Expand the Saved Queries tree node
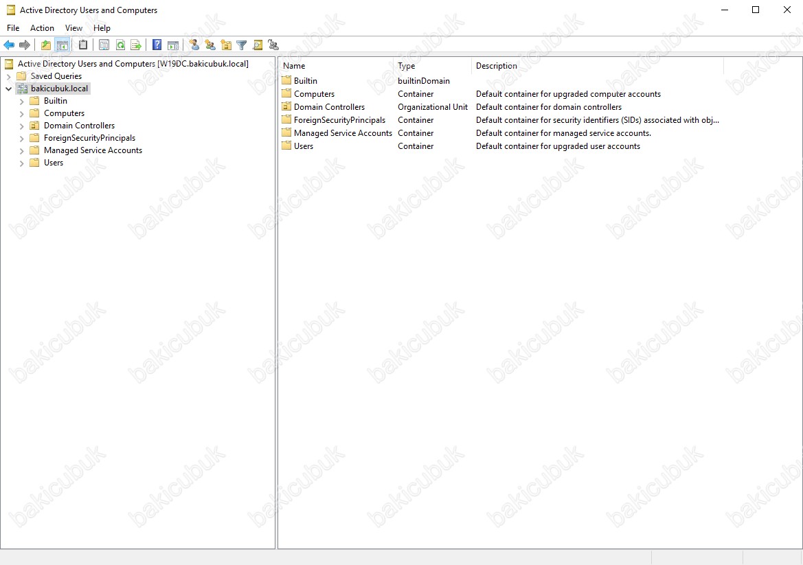 (9, 76)
